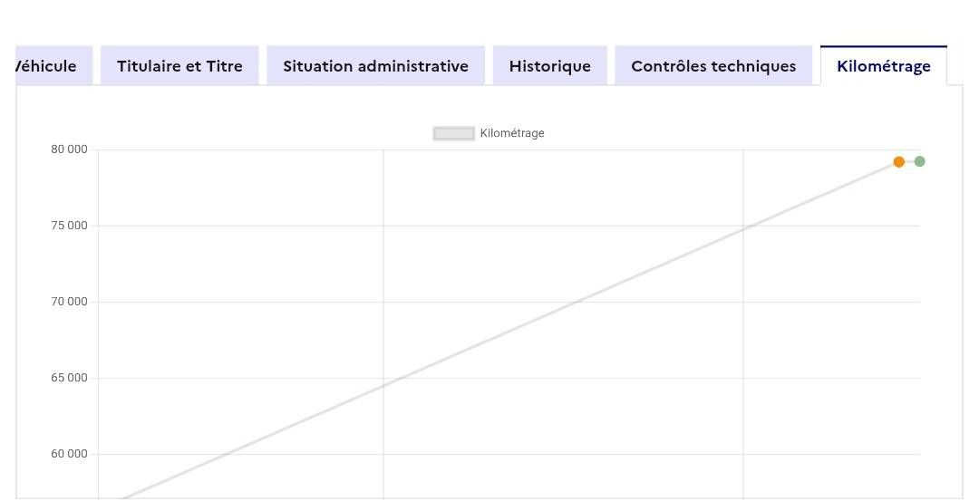Open the Contrôles techniques tab
Screen dimensions: 979x501
point(713,66)
